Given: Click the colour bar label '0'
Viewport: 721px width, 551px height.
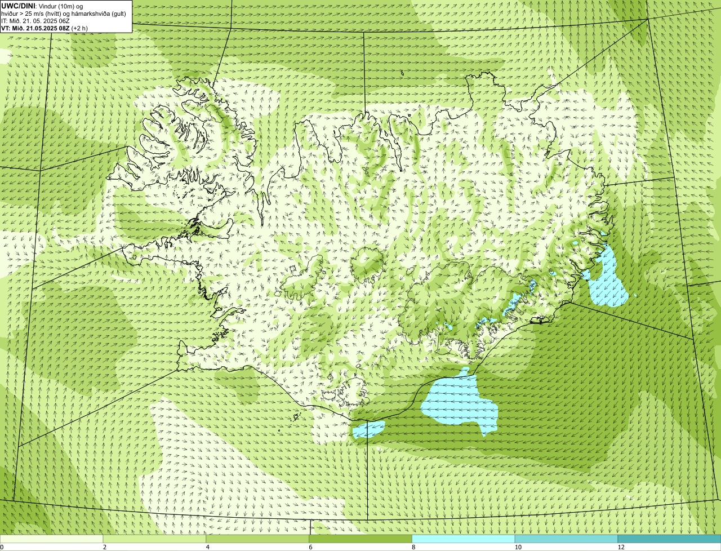Looking at the screenshot, I should click(x=2, y=547).
